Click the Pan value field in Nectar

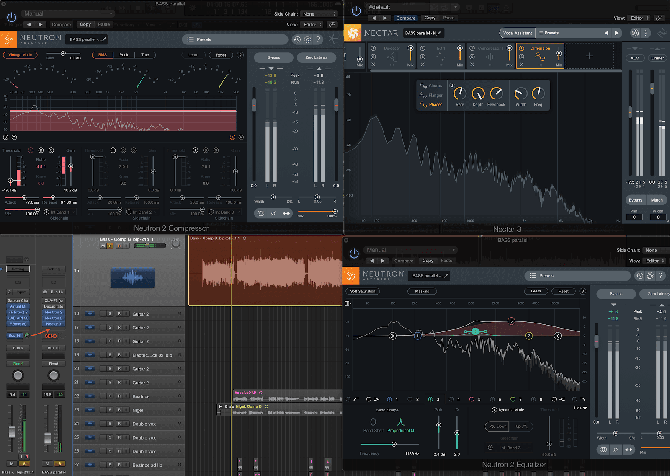[x=634, y=217]
